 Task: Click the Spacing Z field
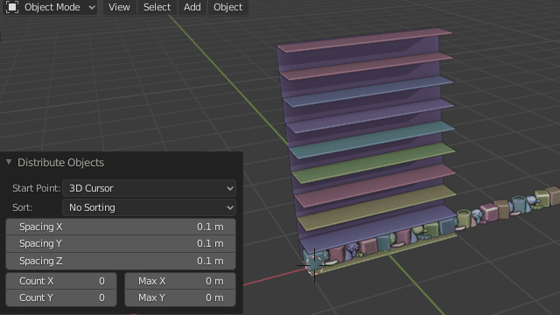point(121,261)
